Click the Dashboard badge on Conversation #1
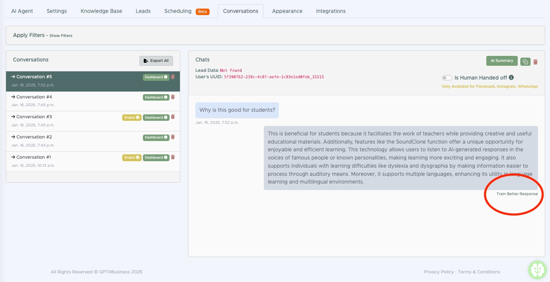This screenshot has width=550, height=282. 156,157
